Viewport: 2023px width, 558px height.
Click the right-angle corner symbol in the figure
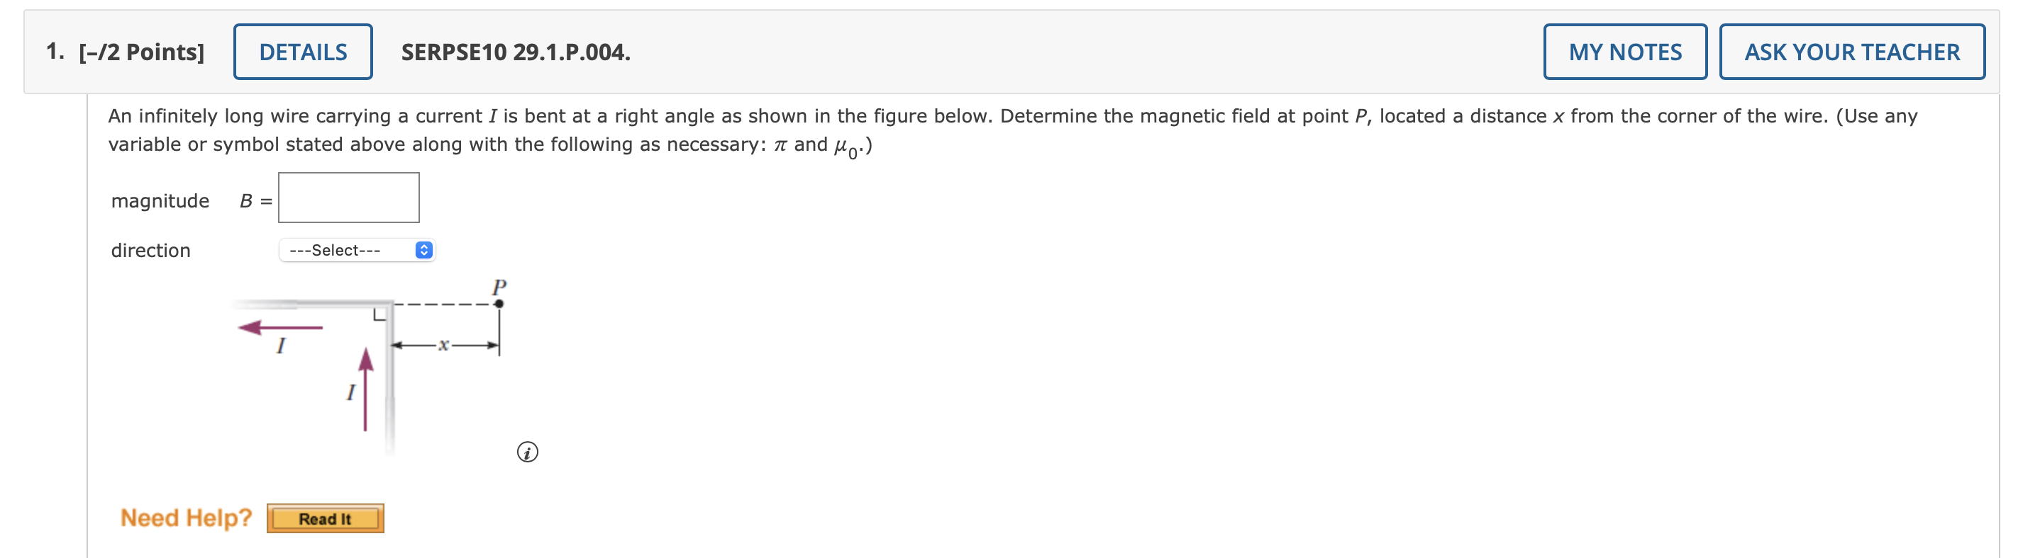point(379,314)
